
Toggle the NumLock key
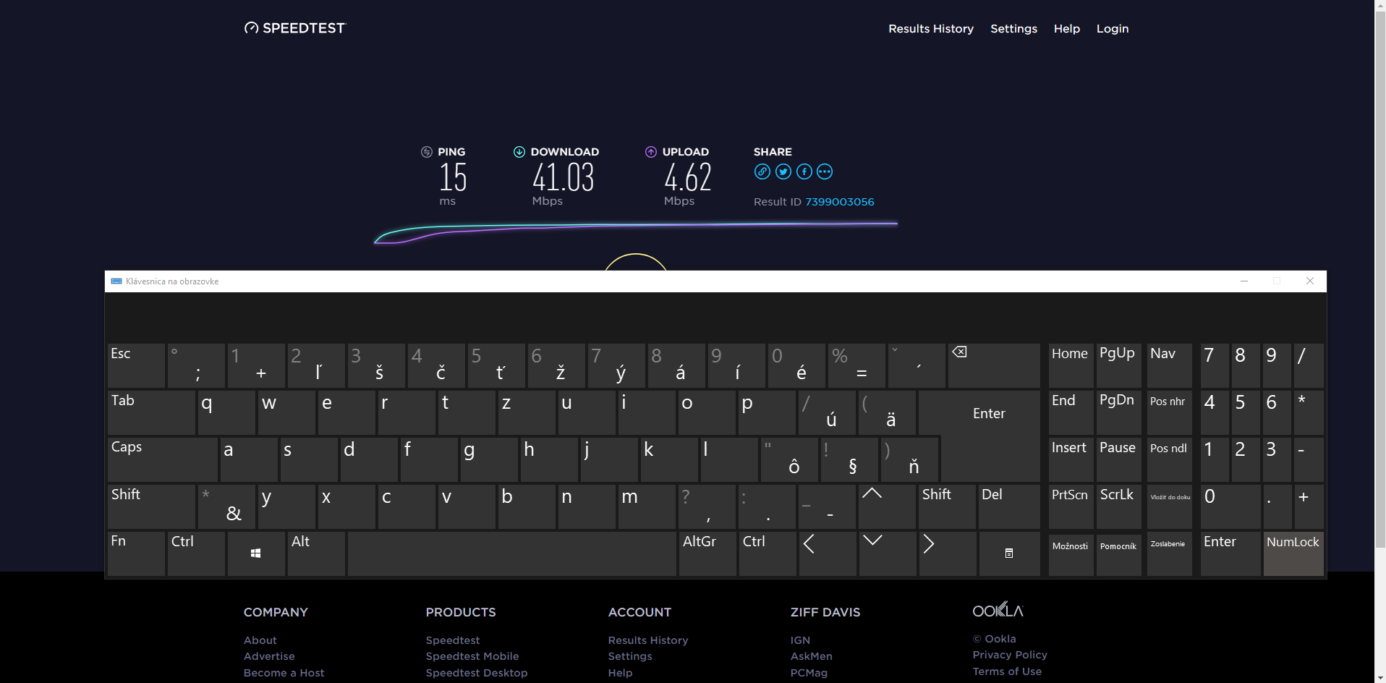point(1293,553)
